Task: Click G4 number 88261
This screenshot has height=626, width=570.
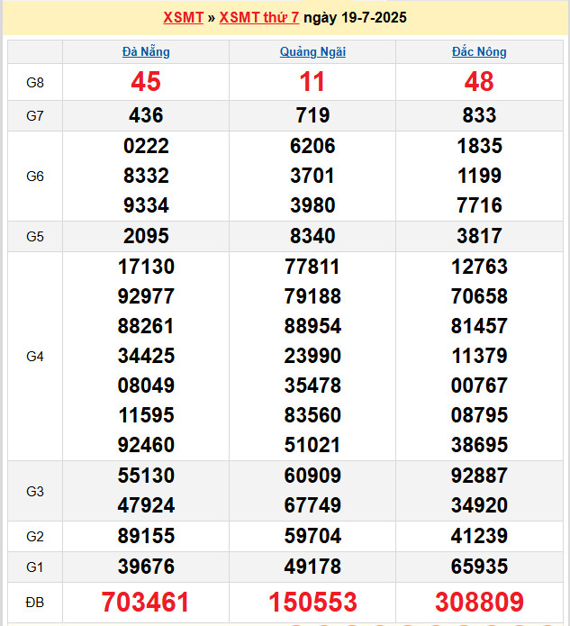Action: [146, 326]
